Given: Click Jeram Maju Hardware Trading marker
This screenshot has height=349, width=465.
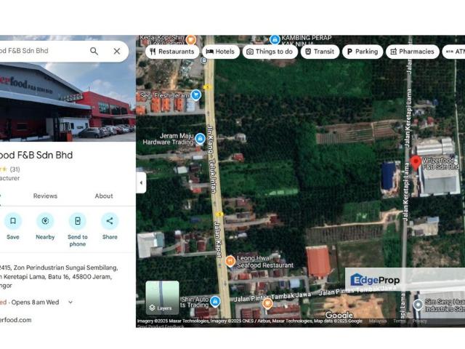Looking at the screenshot, I should coord(201,139).
